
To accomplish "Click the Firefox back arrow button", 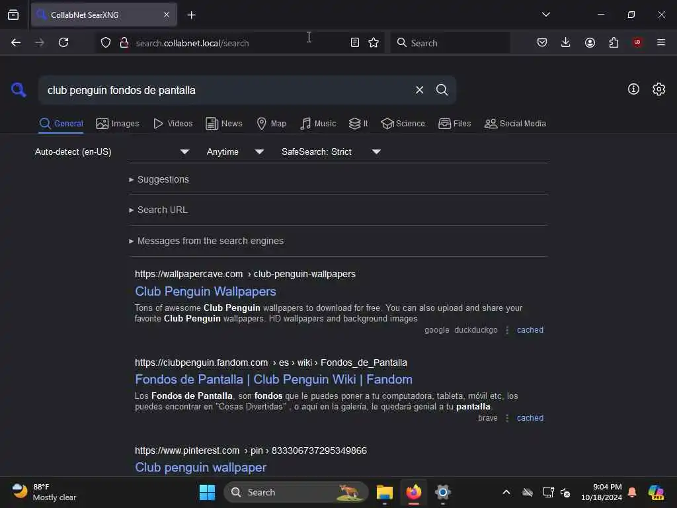I will 16,43.
